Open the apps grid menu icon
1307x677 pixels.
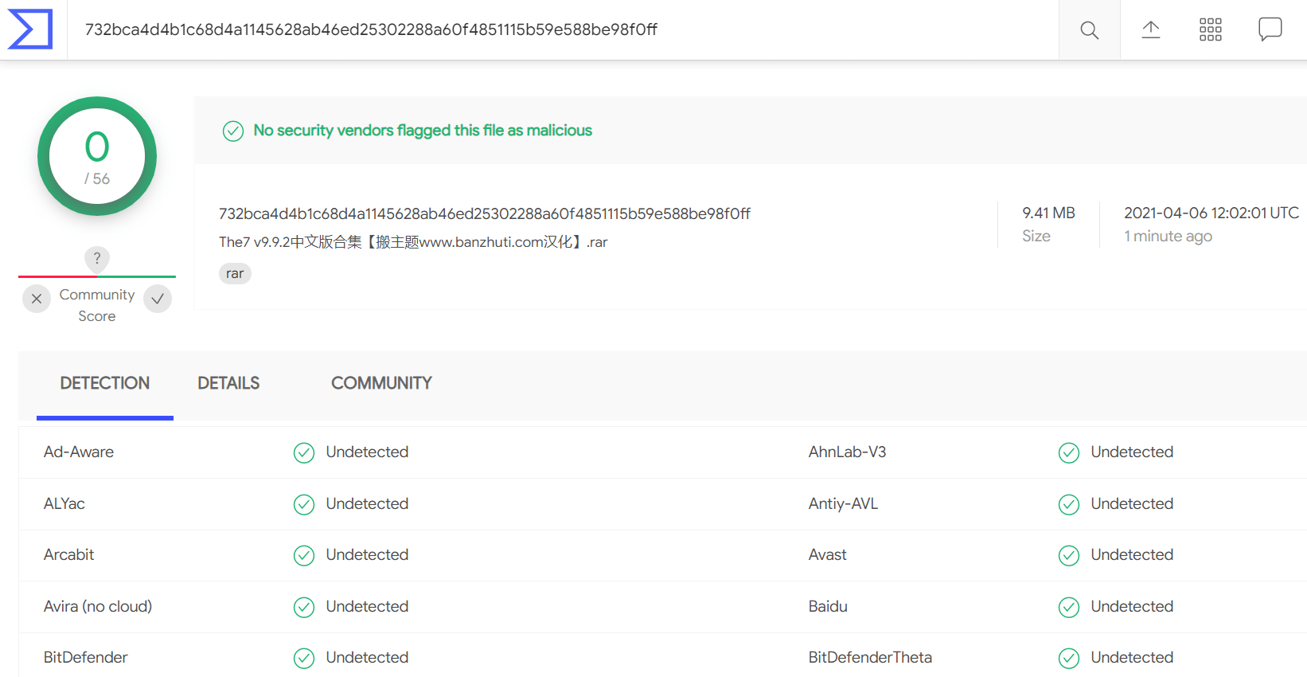point(1211,30)
